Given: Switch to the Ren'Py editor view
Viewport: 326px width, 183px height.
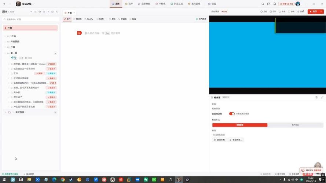Looking at the screenshot, I should pos(89,19).
